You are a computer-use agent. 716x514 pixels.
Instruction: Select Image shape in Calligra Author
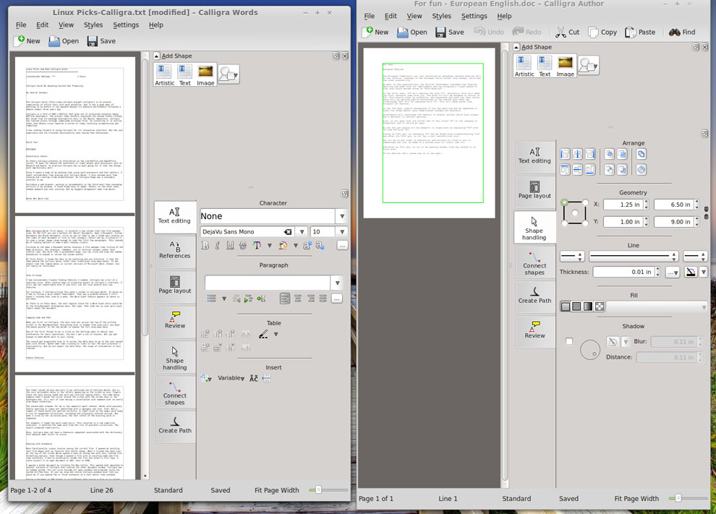566,67
